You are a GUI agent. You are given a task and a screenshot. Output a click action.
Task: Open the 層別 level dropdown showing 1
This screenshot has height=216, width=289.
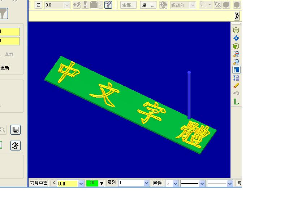click(134, 183)
